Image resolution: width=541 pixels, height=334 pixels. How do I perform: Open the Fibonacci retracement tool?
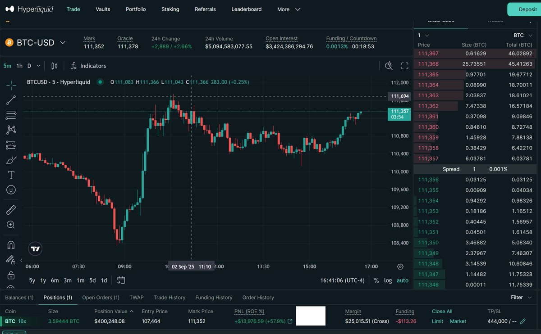click(x=11, y=115)
